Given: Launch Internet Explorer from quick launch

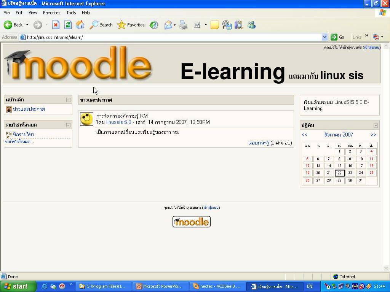Looking at the screenshot, I should tap(44, 286).
